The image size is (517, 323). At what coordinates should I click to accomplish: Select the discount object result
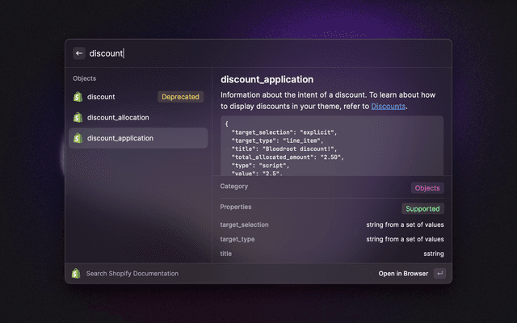click(x=113, y=97)
